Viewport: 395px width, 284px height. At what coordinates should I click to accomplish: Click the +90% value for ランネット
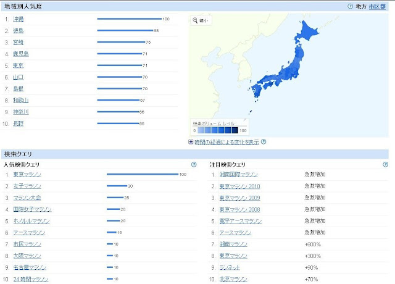(311, 267)
